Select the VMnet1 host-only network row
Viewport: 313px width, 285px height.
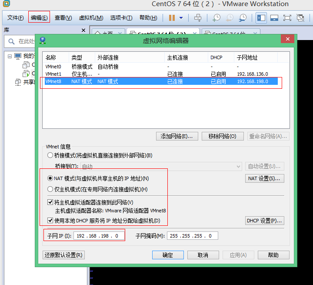(161, 74)
